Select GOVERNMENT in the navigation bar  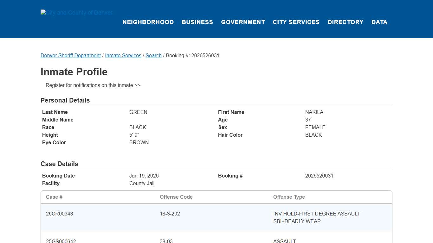pos(243,22)
